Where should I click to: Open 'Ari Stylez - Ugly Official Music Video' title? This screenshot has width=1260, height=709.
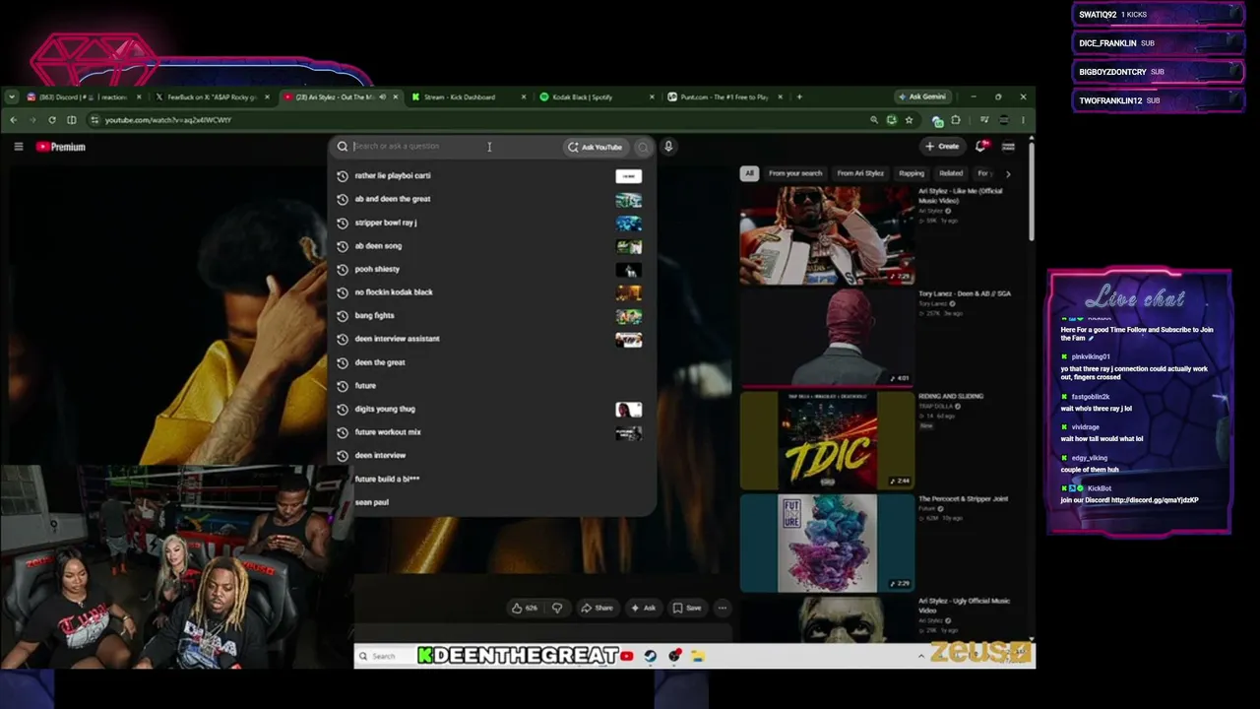pos(964,605)
